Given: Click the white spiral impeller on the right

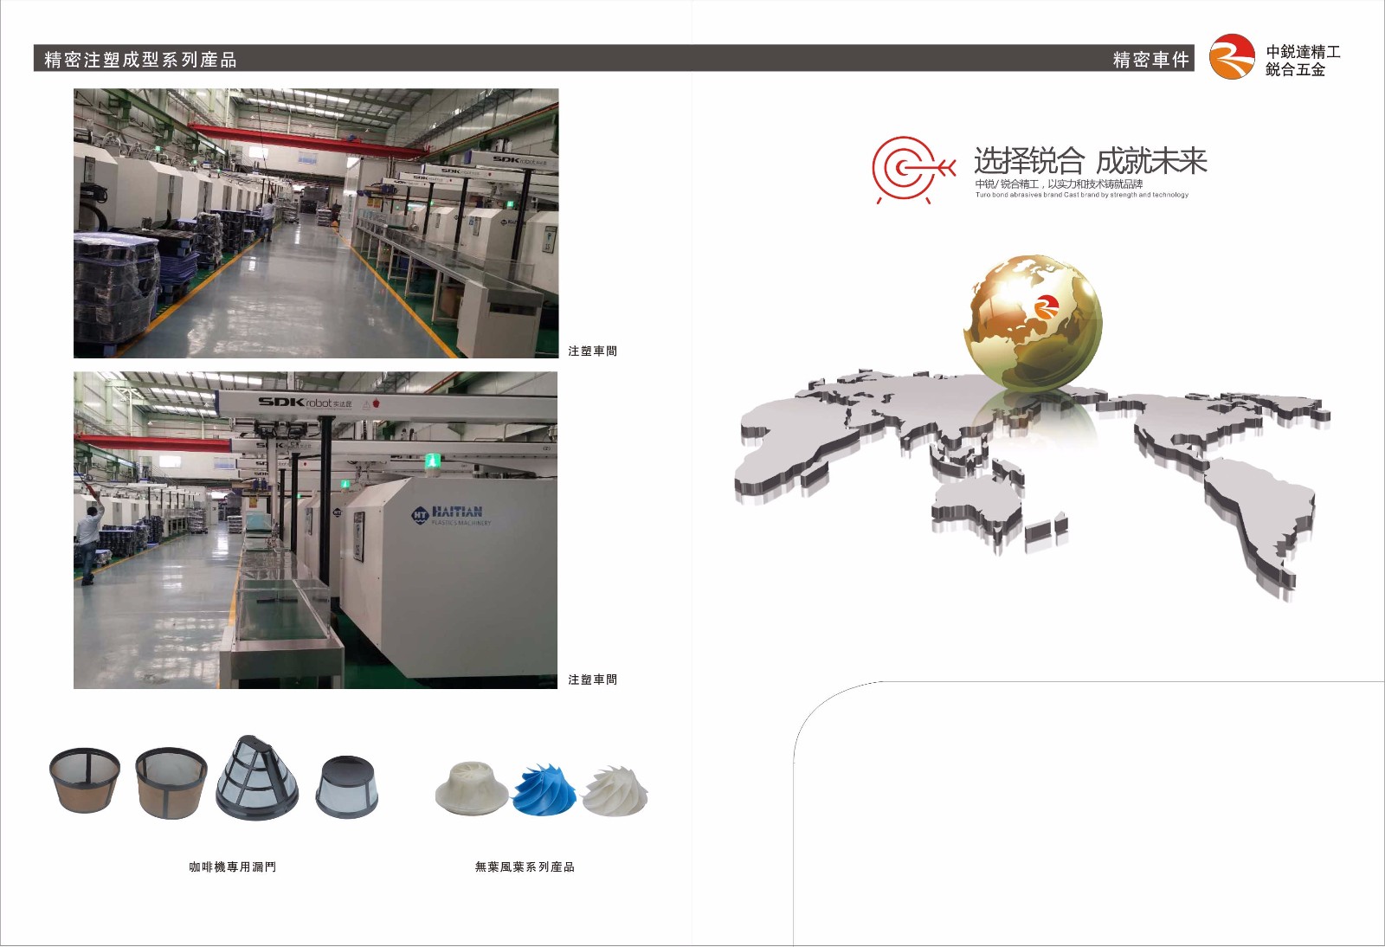Looking at the screenshot, I should (x=615, y=791).
